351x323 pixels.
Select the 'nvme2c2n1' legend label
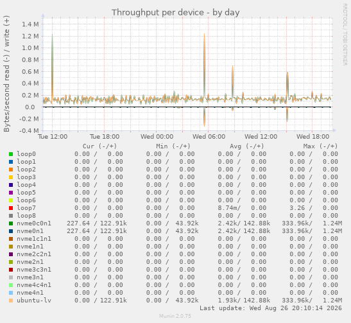tap(34, 254)
